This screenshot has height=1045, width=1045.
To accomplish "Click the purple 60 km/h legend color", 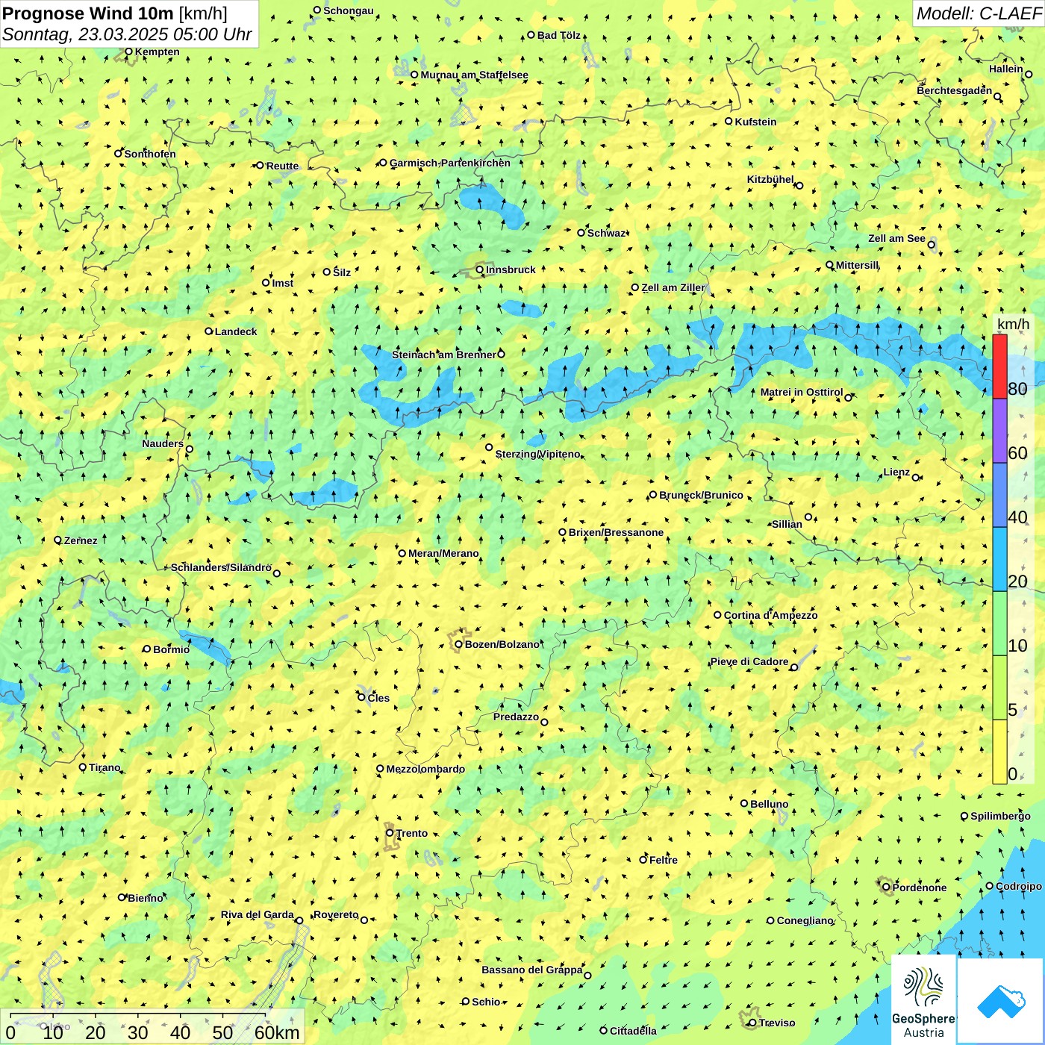I will [999, 431].
